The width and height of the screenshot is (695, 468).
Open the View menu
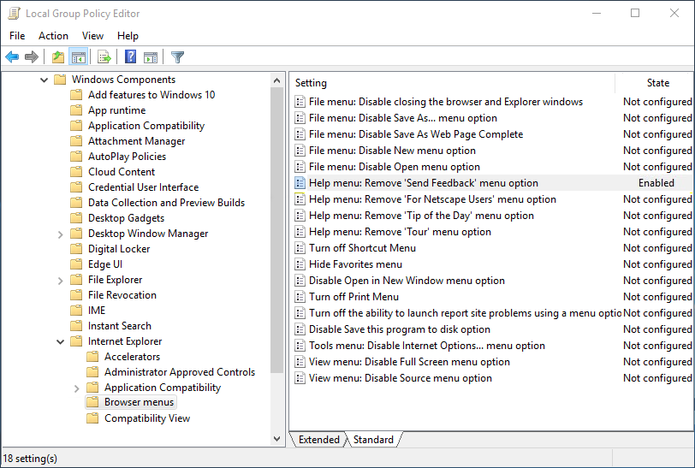click(92, 36)
